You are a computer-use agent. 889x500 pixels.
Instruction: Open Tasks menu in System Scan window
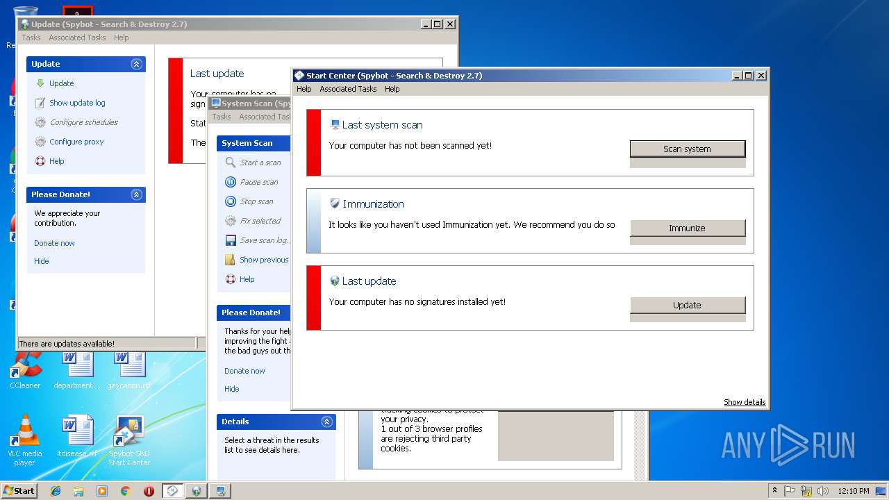222,117
